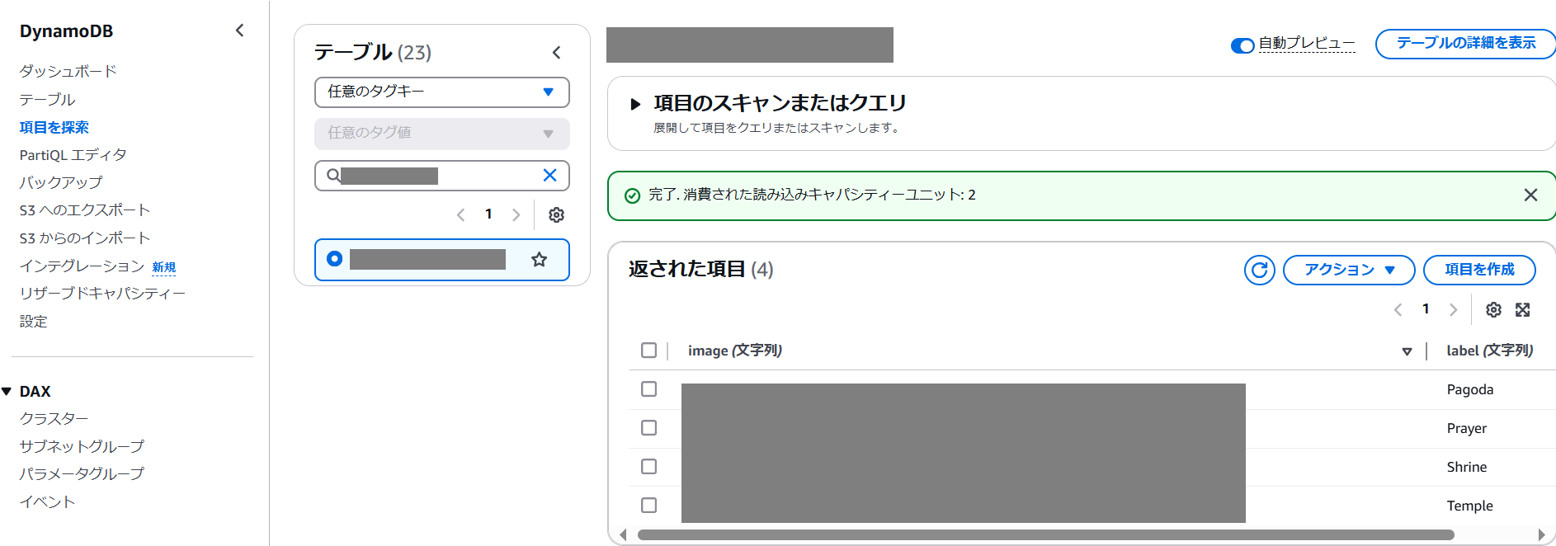Open the Actions dropdown
Image resolution: width=1556 pixels, height=546 pixels.
tap(1349, 270)
